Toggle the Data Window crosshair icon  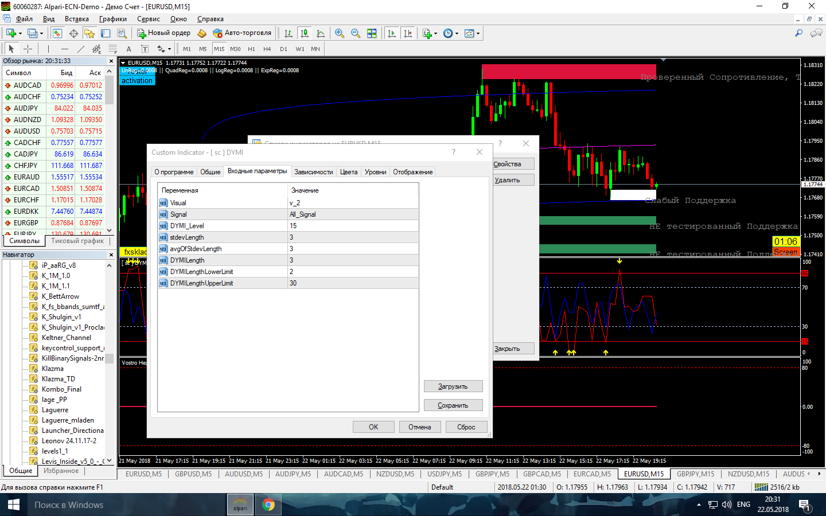pos(73,33)
